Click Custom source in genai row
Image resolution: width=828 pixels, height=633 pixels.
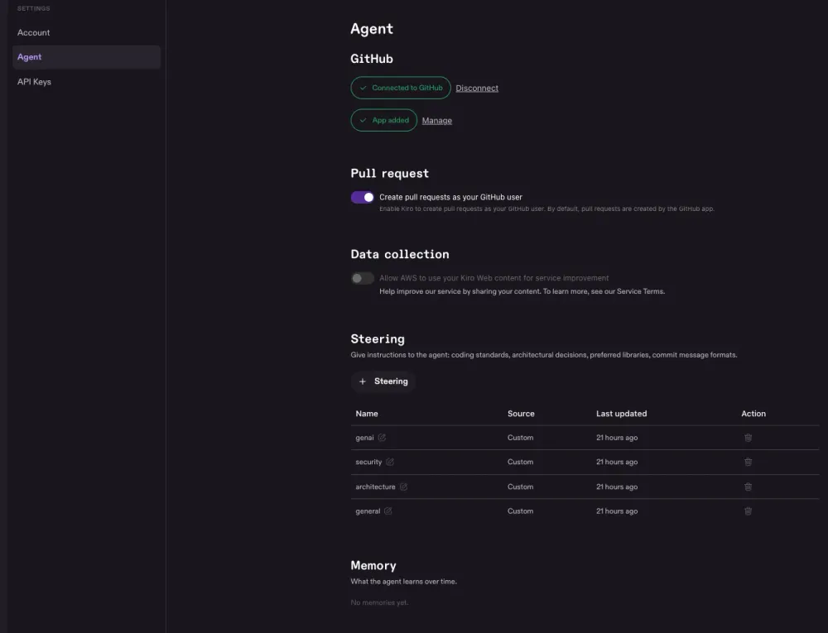tap(520, 437)
